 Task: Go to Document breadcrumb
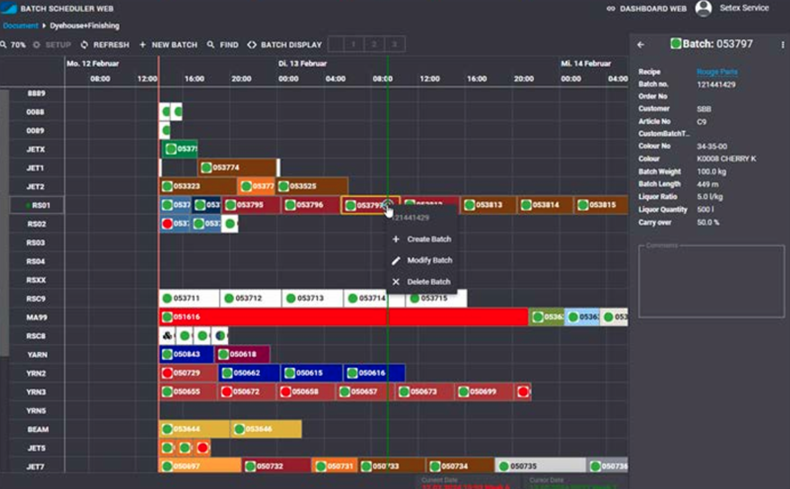tap(20, 26)
